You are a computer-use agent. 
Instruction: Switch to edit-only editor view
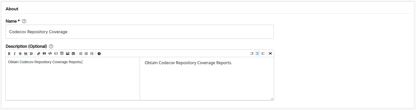[252, 53]
